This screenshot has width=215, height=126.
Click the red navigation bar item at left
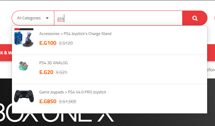(x=6, y=53)
